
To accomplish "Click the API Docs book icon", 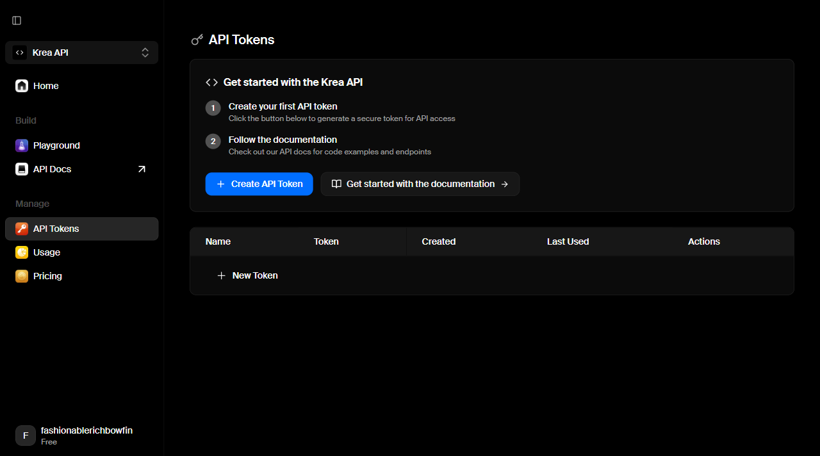I will 22,169.
